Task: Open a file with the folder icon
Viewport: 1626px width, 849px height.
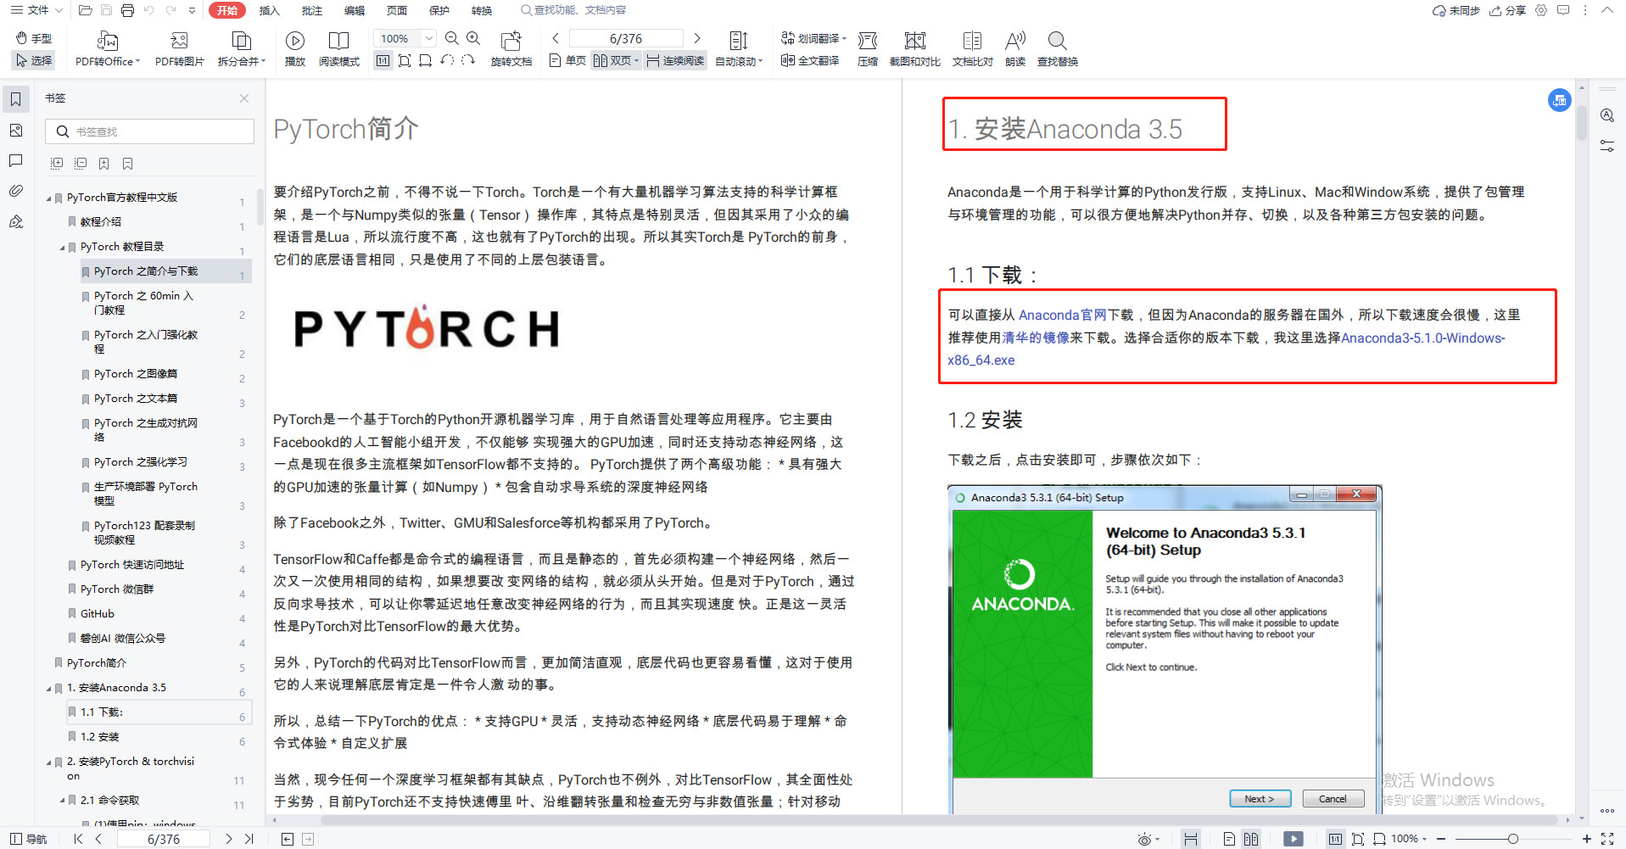Action: coord(85,10)
